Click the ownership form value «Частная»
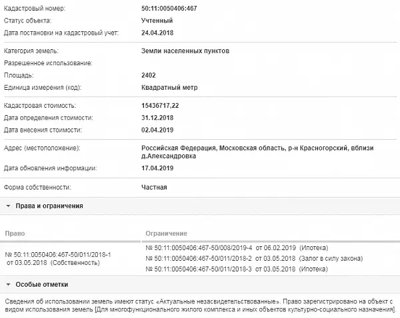The height and width of the screenshot is (318, 400). (x=154, y=188)
